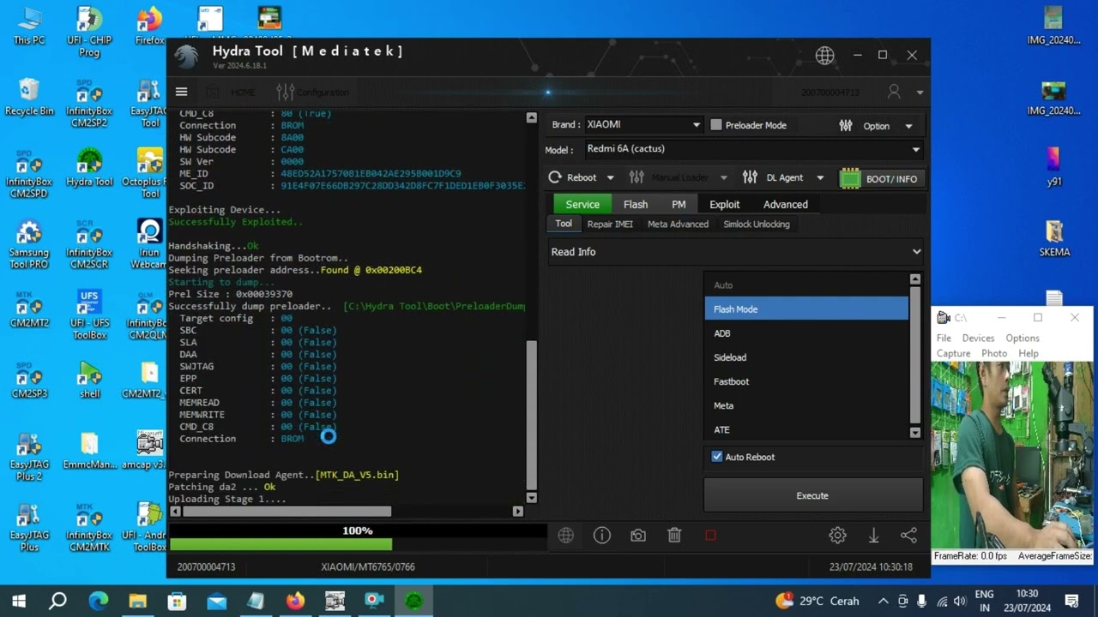Screen dimensions: 1098x617
Task: Open the hamburger menu in Hydra Tool
Action: [181, 92]
